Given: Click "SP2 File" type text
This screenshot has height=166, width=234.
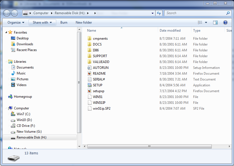Looking at the screenshot, I should click(199, 108).
